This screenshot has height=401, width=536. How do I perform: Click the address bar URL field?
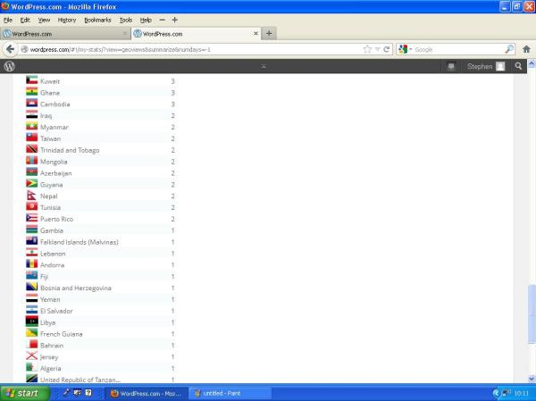(179, 49)
